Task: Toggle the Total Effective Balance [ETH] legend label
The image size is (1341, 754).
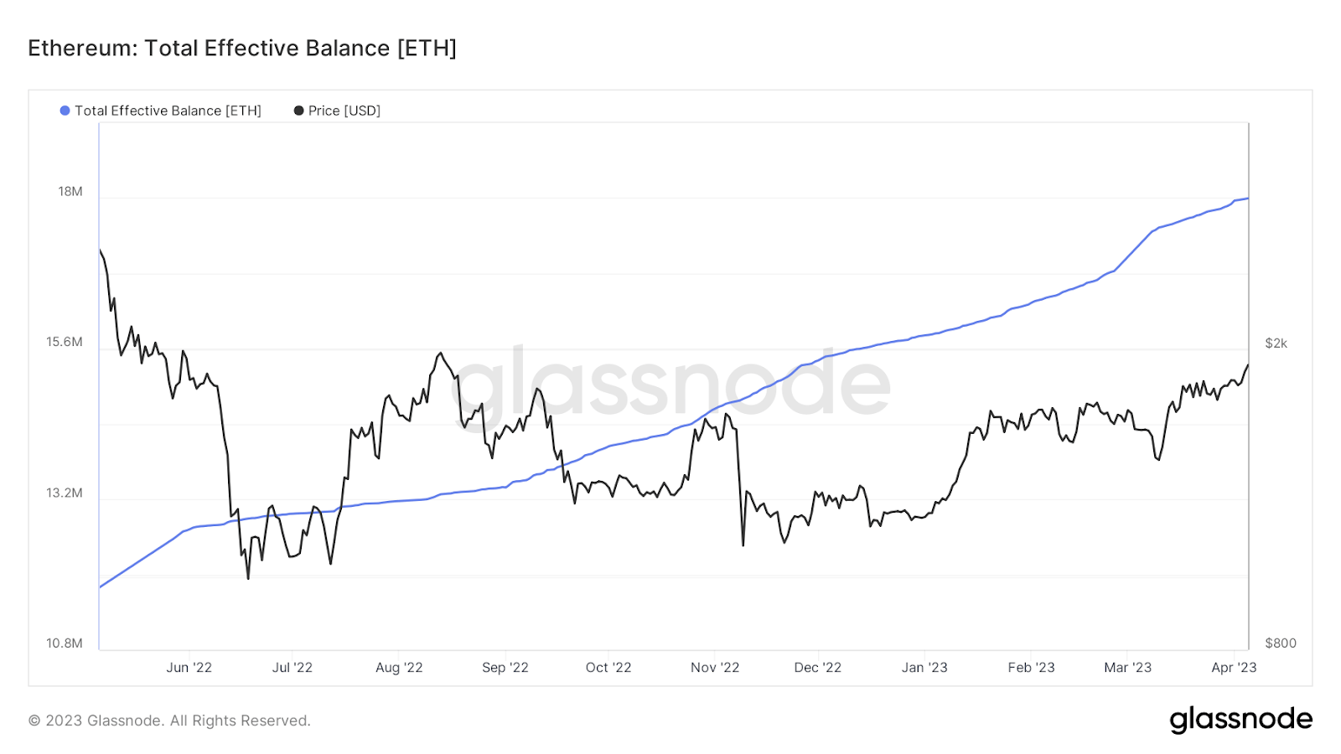Action: point(168,111)
